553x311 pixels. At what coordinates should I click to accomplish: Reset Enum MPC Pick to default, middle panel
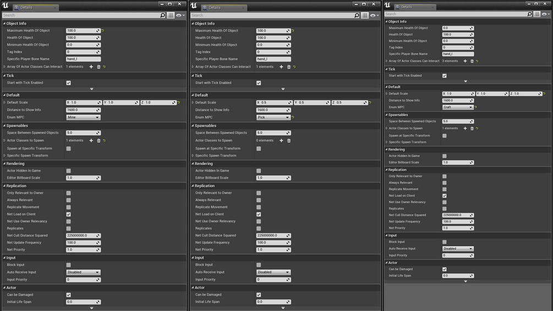293,117
